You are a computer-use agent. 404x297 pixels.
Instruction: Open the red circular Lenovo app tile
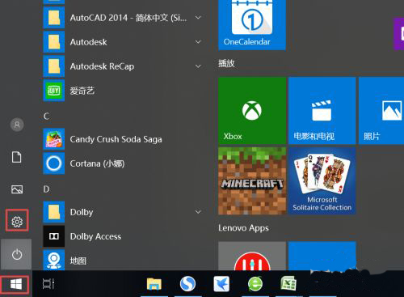(x=252, y=256)
